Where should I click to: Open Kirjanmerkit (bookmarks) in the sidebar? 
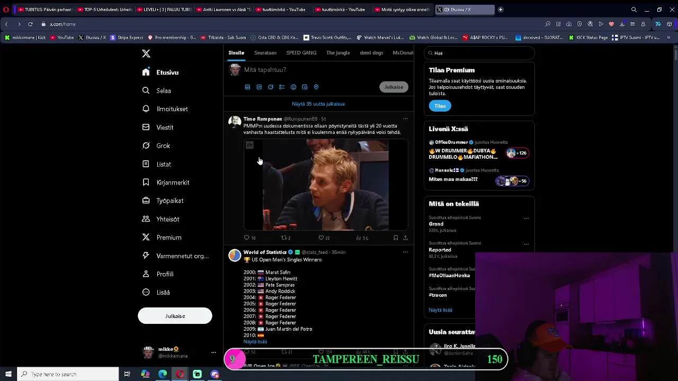click(x=166, y=183)
